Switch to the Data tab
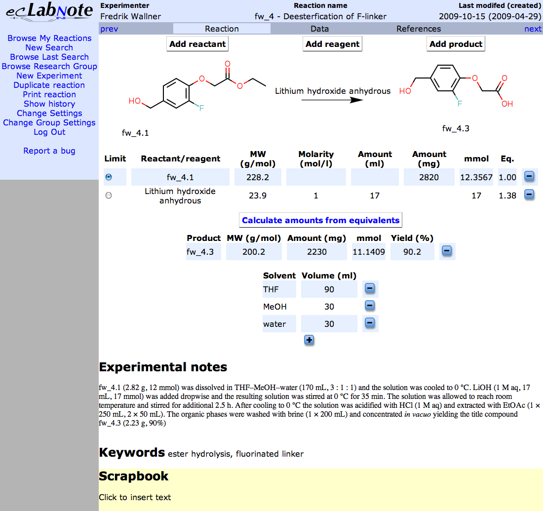This screenshot has height=511, width=543. pos(319,29)
